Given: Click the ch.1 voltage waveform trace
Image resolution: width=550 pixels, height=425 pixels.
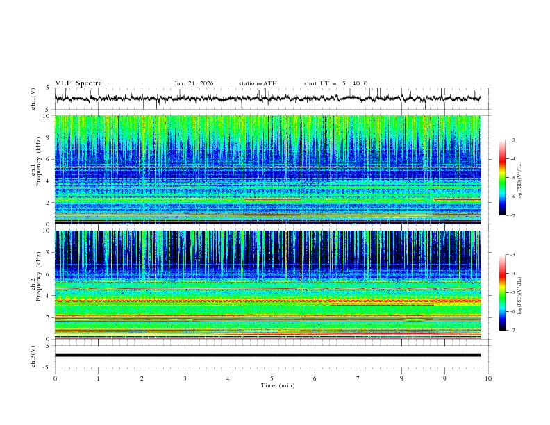Looking at the screenshot, I should click(x=267, y=99).
